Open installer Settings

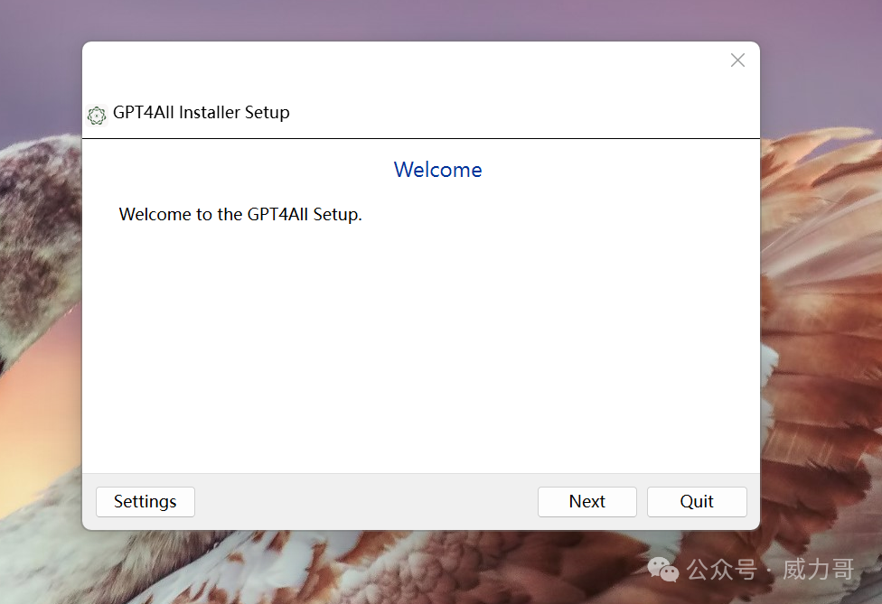145,501
